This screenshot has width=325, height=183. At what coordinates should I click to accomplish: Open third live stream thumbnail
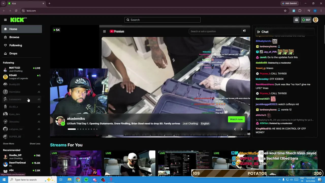184,163
